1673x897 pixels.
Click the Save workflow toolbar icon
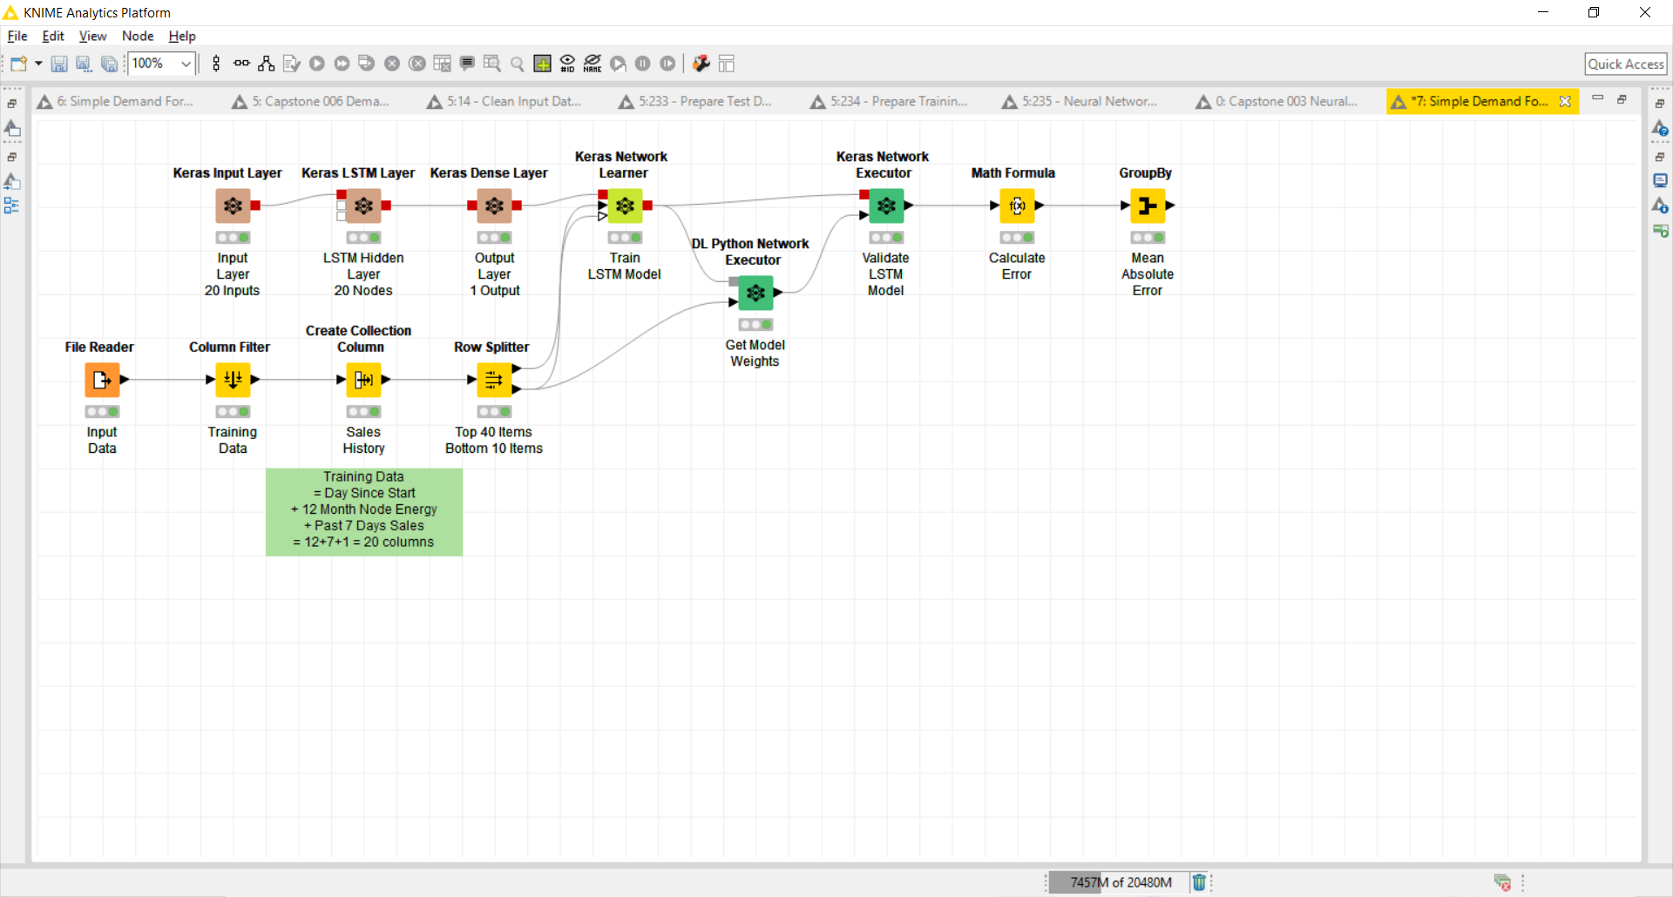pos(59,64)
